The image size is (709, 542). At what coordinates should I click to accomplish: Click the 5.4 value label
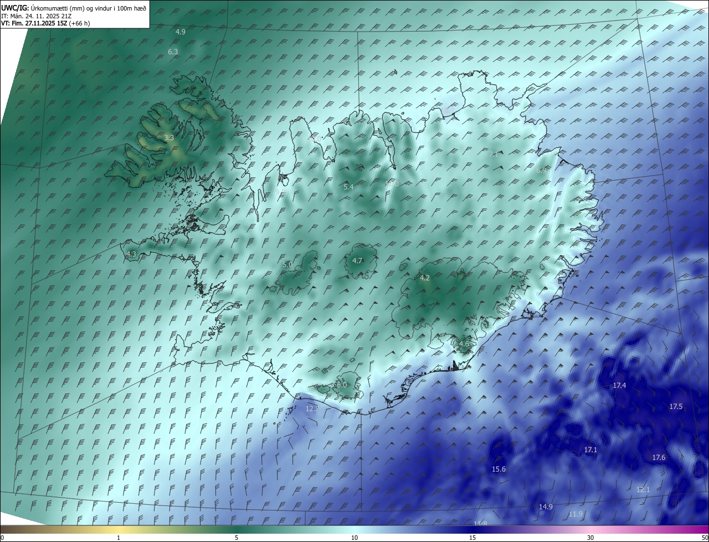[x=348, y=187]
